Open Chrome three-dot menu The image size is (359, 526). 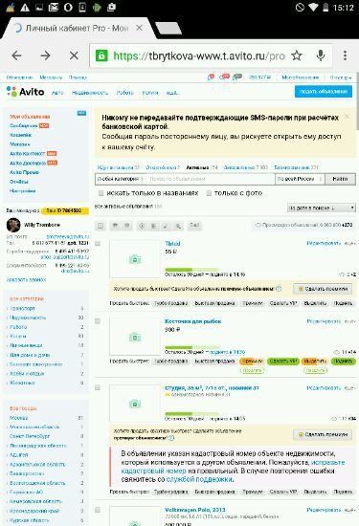click(x=345, y=55)
